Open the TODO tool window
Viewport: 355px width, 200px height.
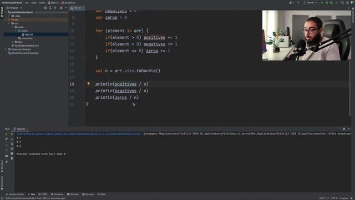43,194
